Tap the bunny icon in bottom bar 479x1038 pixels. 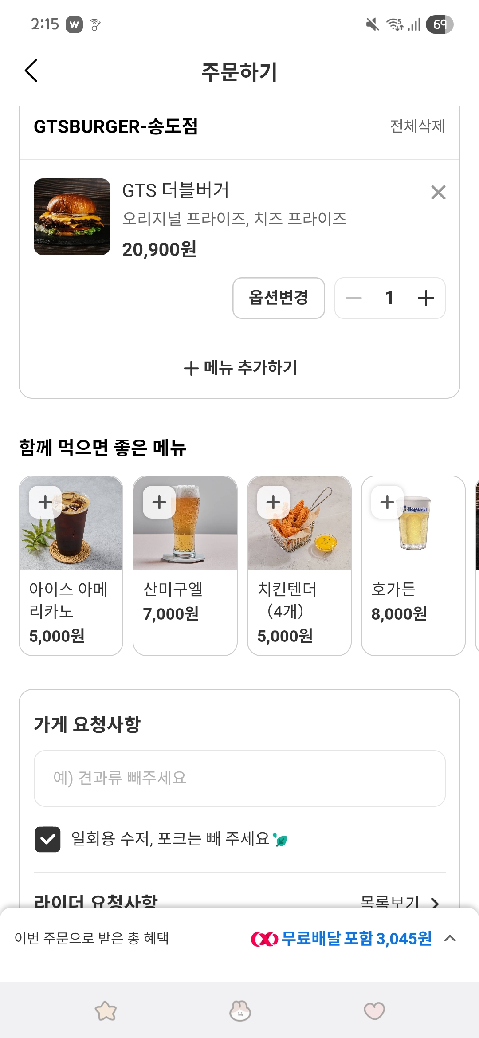pos(240,1011)
